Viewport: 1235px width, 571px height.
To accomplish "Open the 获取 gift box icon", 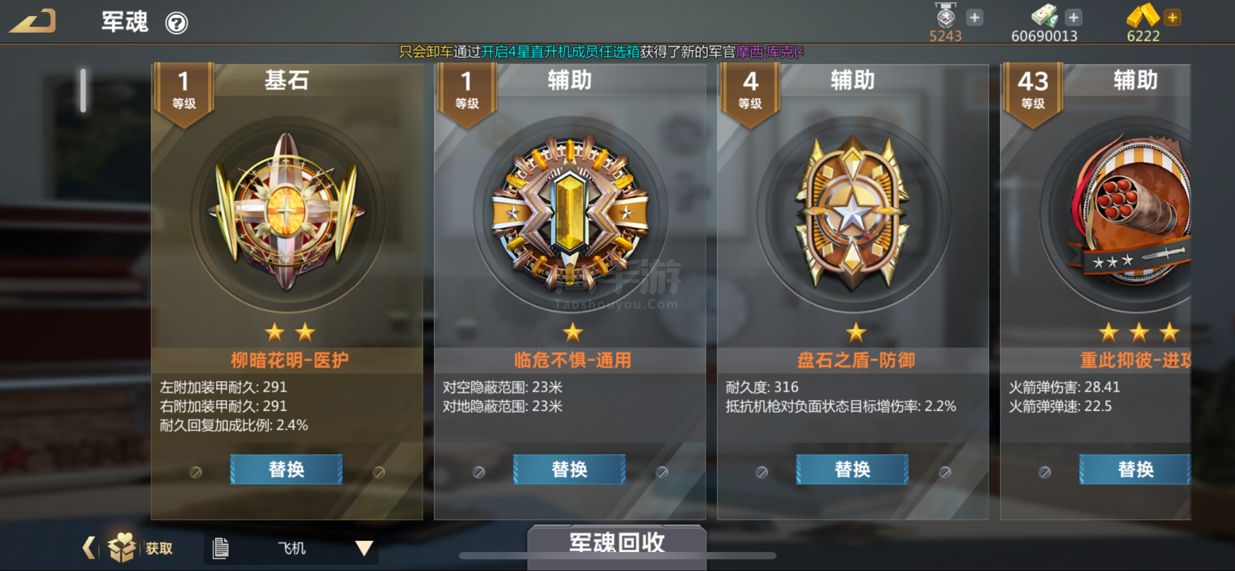I will tap(121, 547).
